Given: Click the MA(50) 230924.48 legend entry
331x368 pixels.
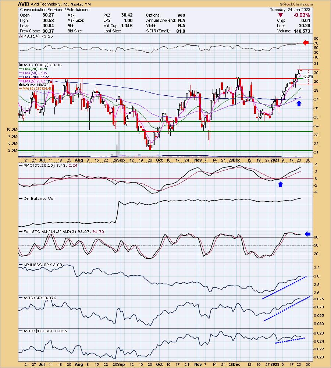Looking at the screenshot, I should [x=37, y=89].
